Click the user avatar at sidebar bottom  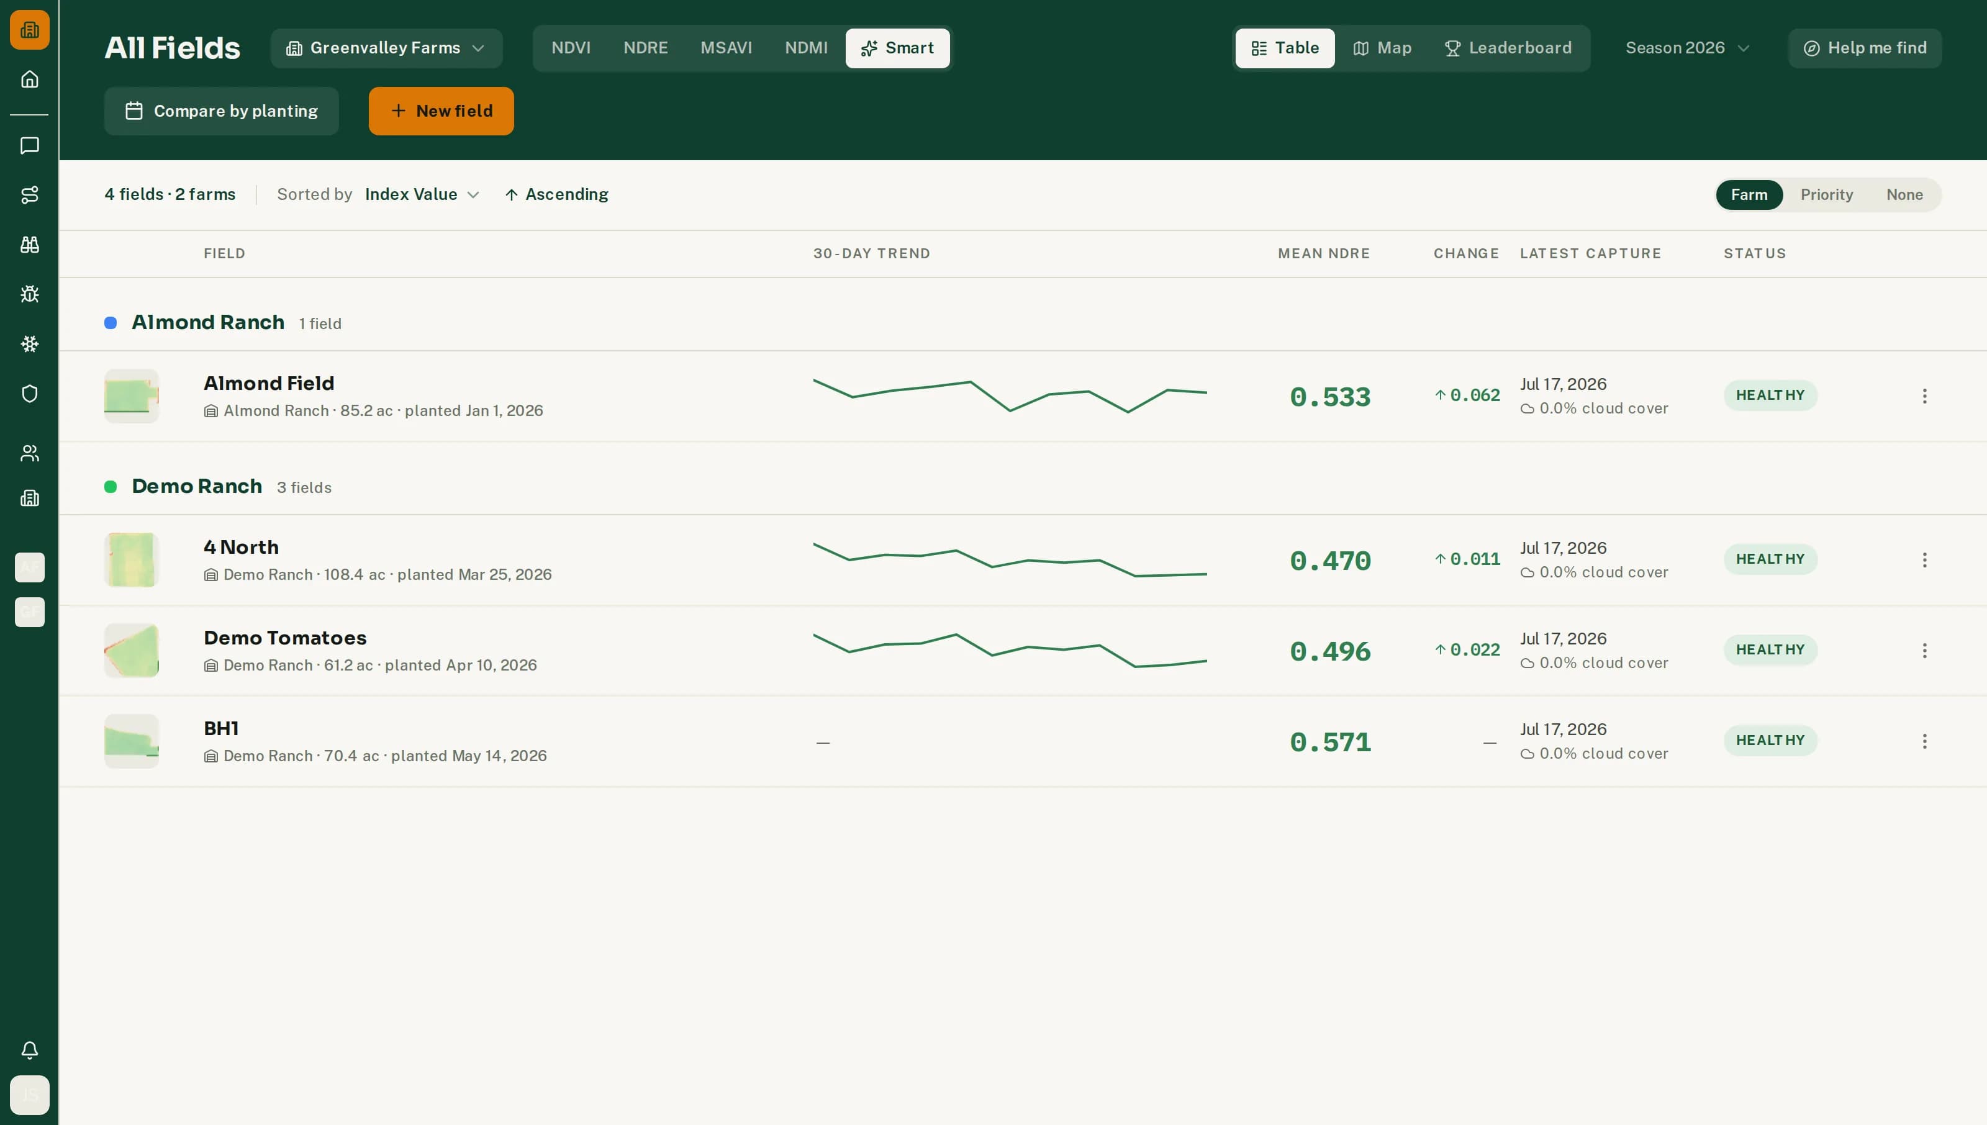tap(29, 1095)
